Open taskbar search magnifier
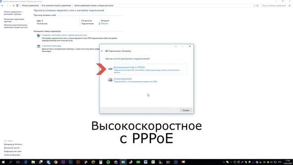 (11, 162)
